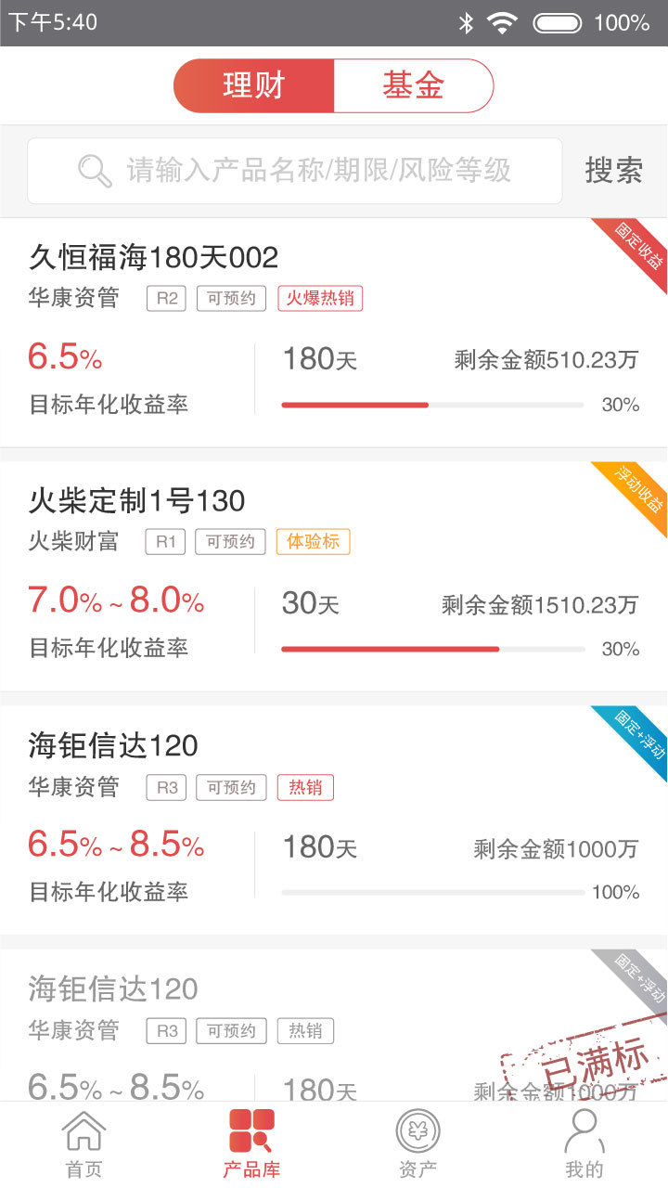668x1188 pixels.
Task: Tap the battery status icon
Action: click(558, 23)
